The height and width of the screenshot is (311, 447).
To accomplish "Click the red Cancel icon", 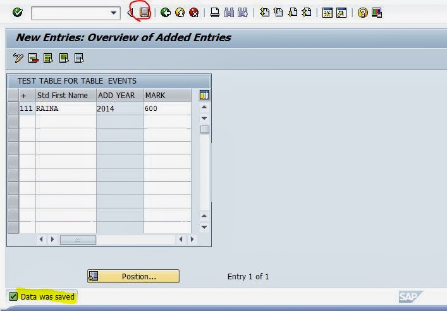I will pos(194,13).
